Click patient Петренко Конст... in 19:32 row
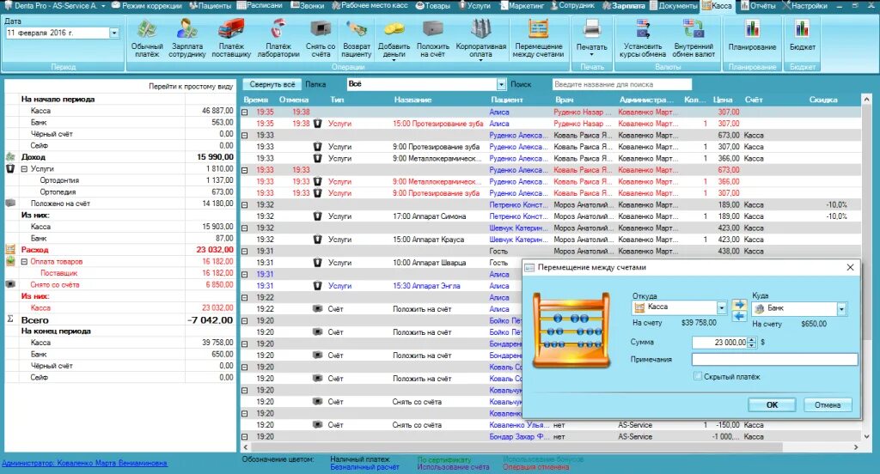The height and width of the screenshot is (474, 880). click(x=518, y=204)
